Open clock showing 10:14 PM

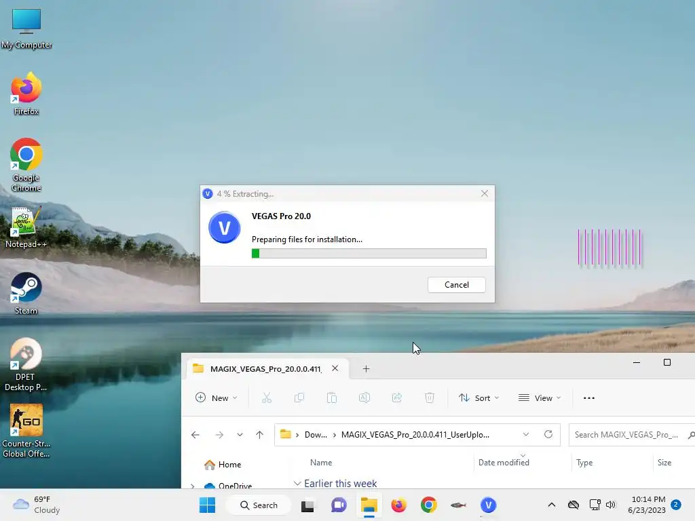(647, 505)
